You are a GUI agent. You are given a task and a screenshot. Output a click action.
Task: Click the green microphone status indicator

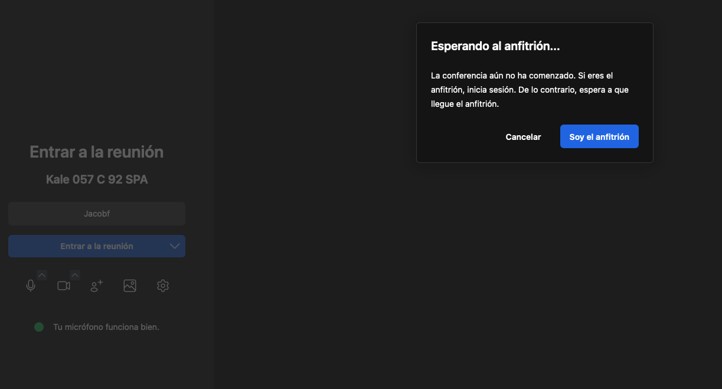pyautogui.click(x=39, y=327)
